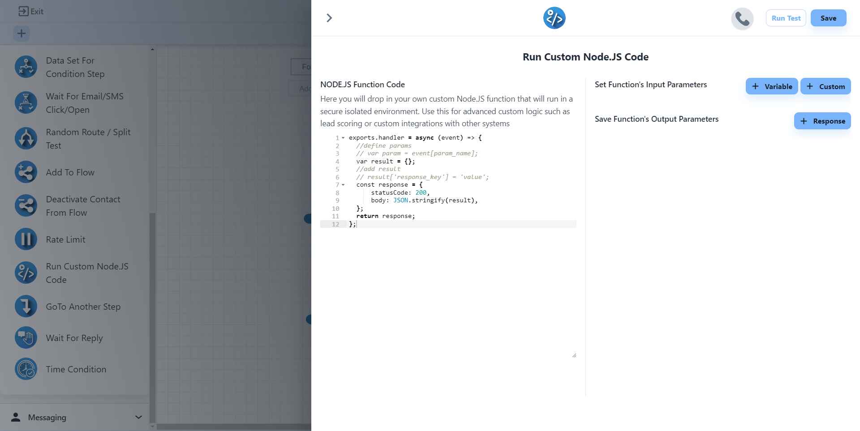The image size is (860, 431).
Task: Click code line 'var result = {};'
Action: pos(386,162)
